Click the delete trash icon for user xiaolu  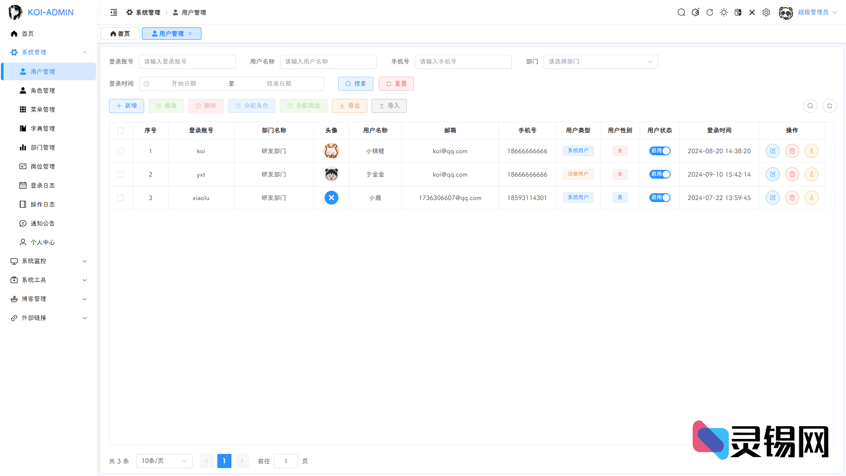pyautogui.click(x=792, y=198)
